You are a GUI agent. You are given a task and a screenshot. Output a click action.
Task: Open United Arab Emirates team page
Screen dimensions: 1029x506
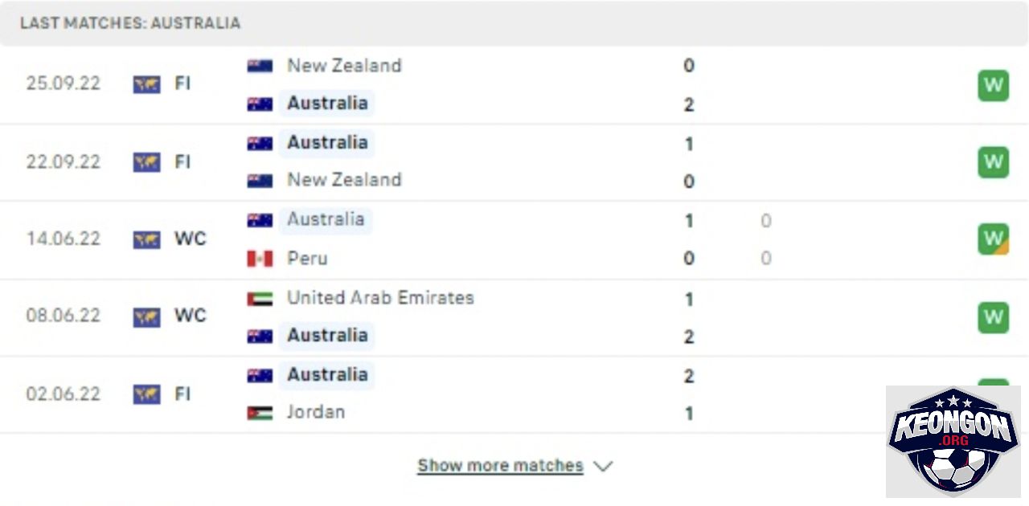(380, 298)
